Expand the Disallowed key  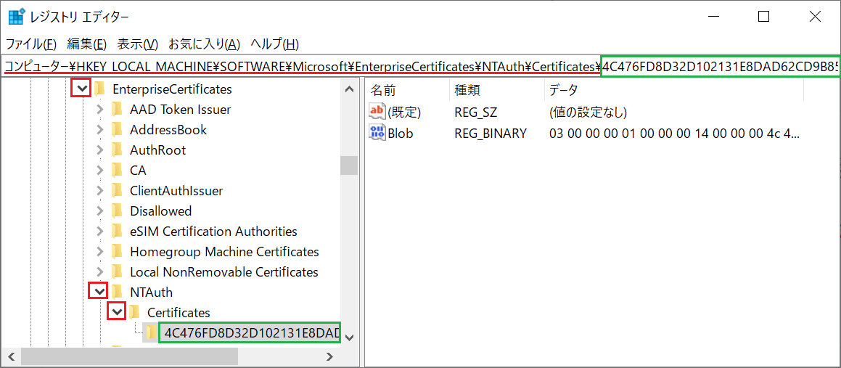point(99,211)
